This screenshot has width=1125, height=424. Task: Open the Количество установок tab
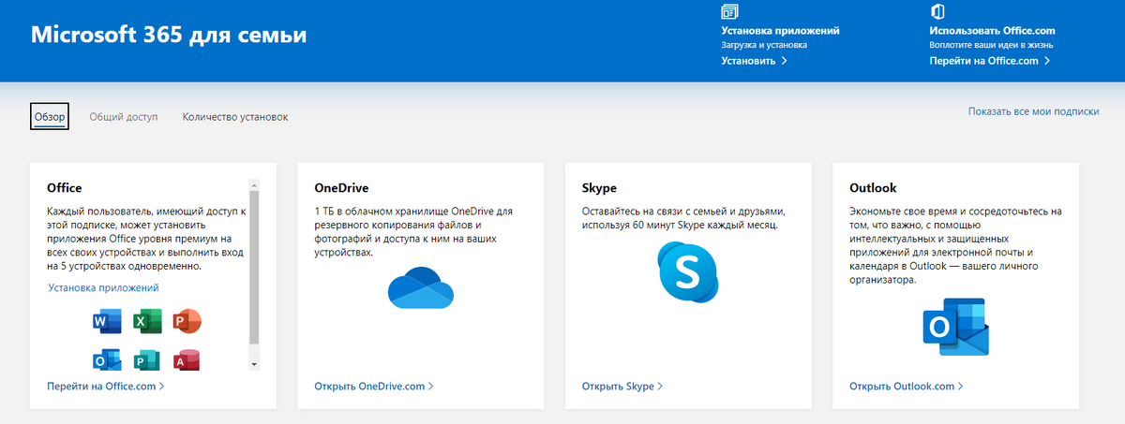235,117
